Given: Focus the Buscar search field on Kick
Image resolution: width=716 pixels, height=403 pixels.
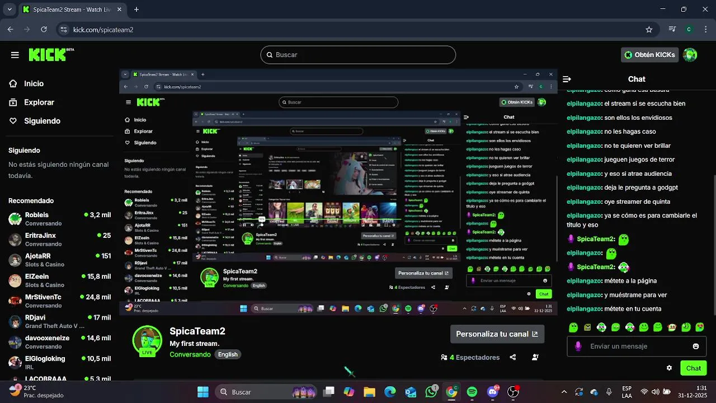Looking at the screenshot, I should pyautogui.click(x=358, y=55).
